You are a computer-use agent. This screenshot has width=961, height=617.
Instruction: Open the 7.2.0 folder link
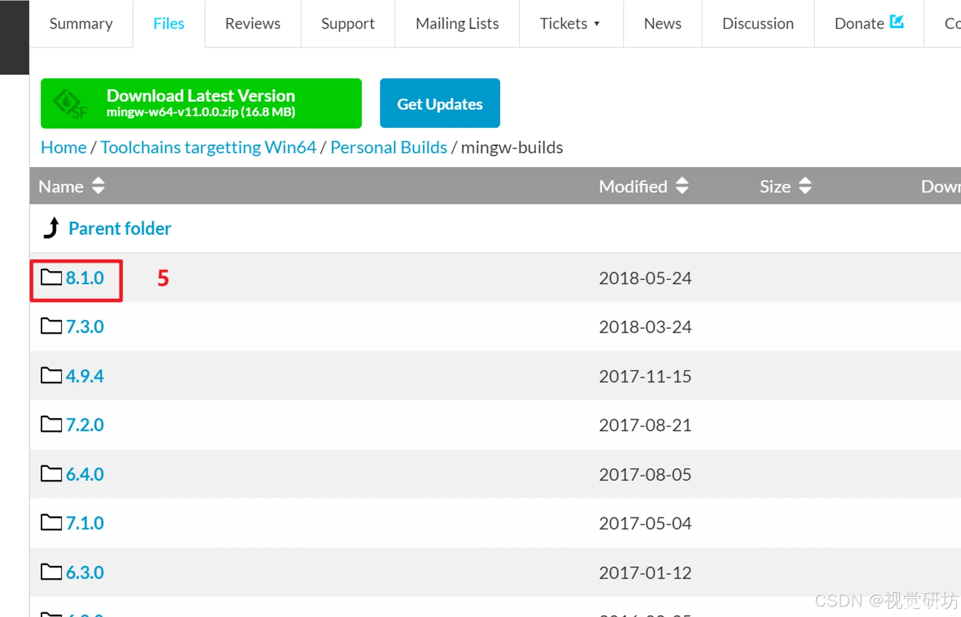click(85, 424)
